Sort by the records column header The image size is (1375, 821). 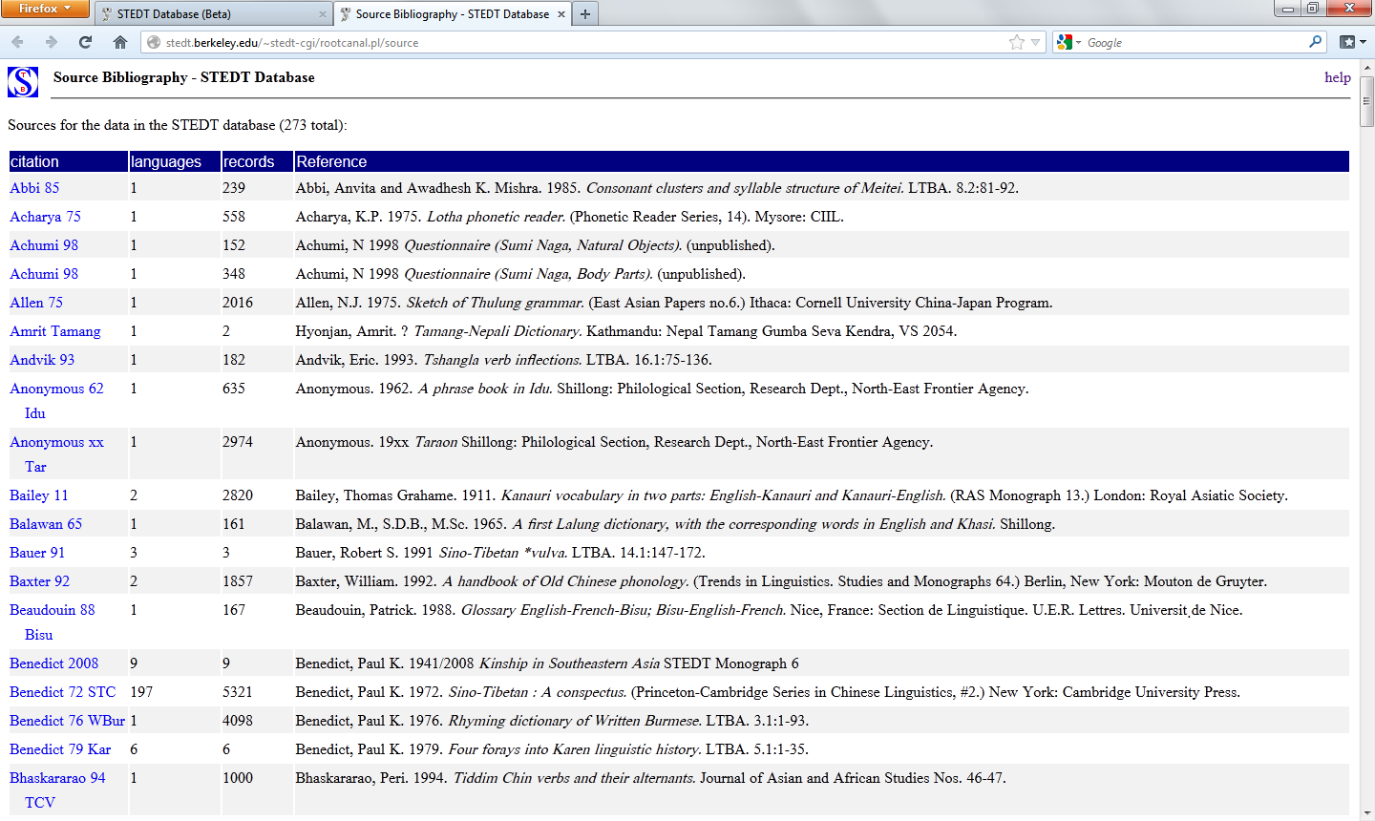[x=249, y=161]
